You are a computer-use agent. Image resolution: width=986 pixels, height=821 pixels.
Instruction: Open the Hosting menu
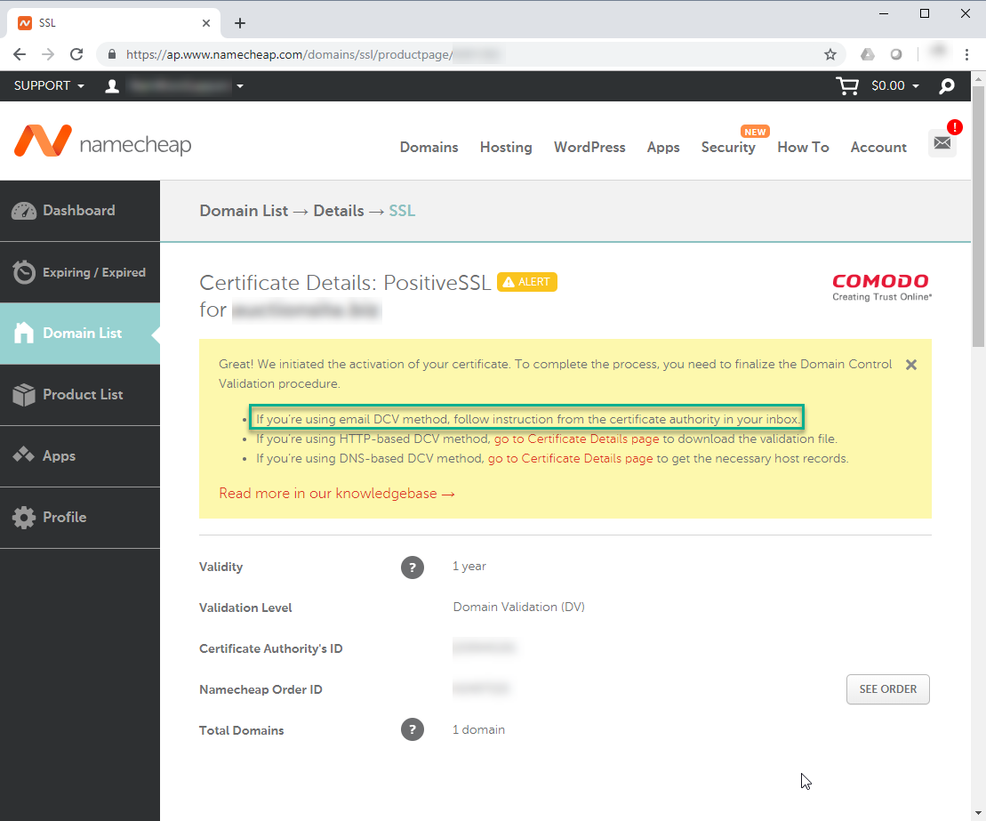point(506,148)
